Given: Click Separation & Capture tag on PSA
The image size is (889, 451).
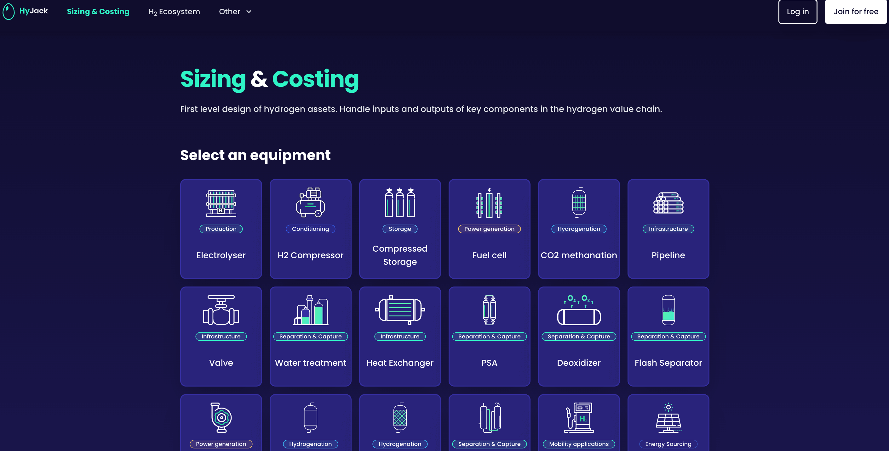Looking at the screenshot, I should pos(489,336).
